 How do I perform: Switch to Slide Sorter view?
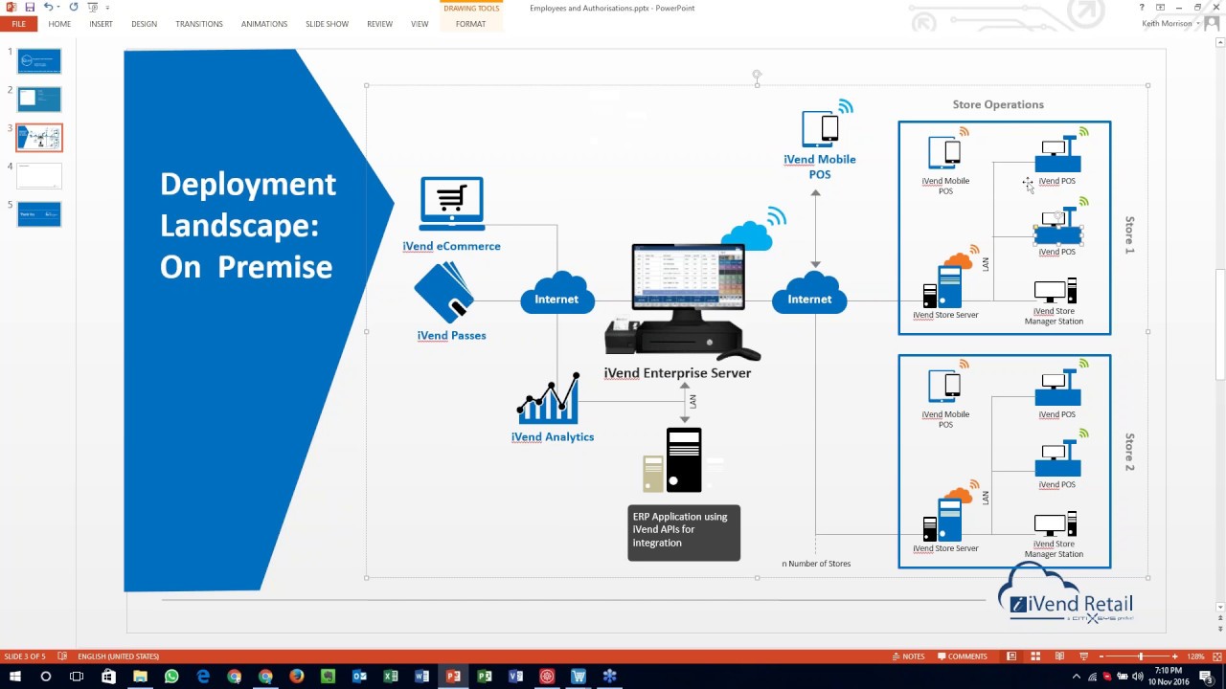1035,656
